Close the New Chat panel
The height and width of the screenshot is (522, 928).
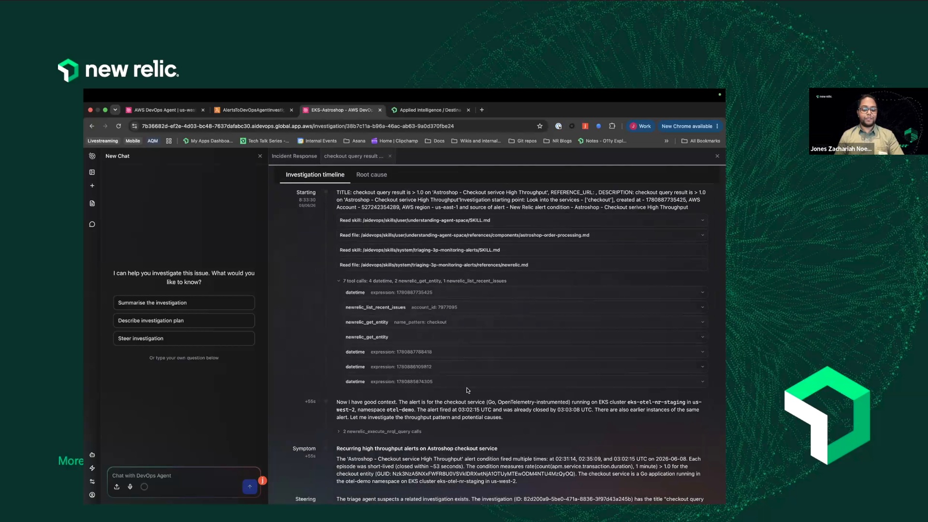click(260, 156)
